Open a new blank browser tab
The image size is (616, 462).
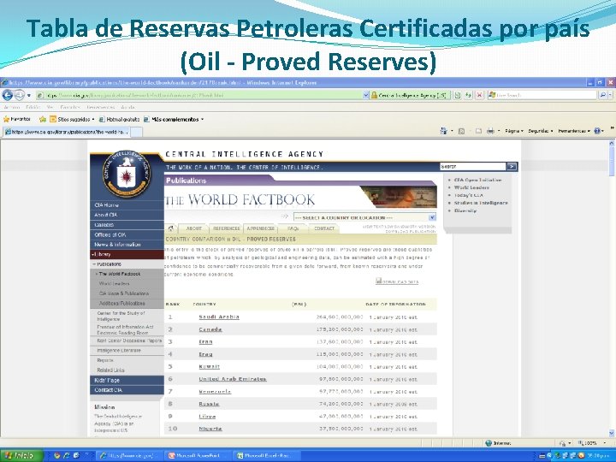pos(136,132)
